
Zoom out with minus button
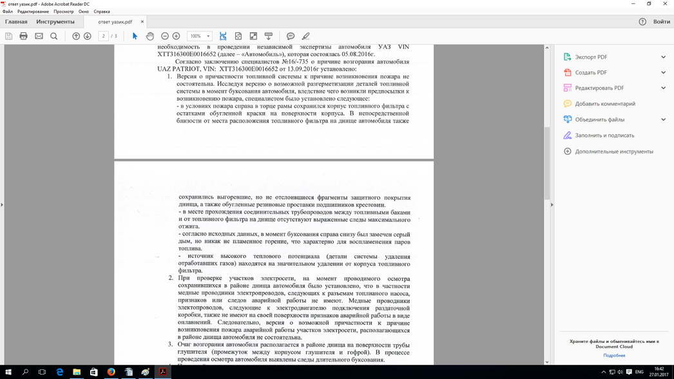pos(165,36)
